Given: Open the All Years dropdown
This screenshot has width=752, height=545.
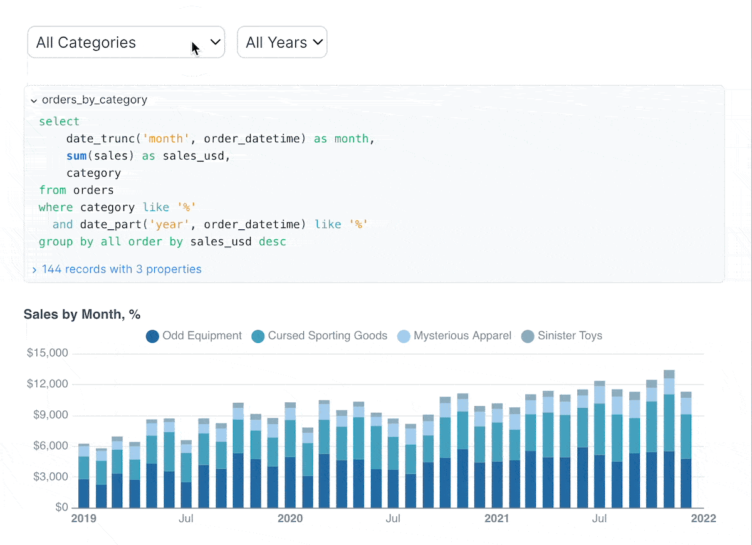Looking at the screenshot, I should click(x=281, y=43).
